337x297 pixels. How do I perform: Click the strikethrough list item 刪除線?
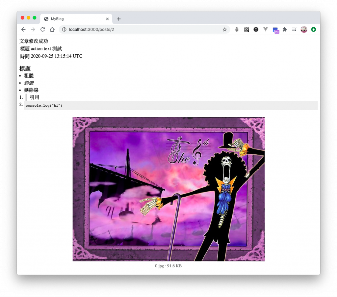coord(31,90)
